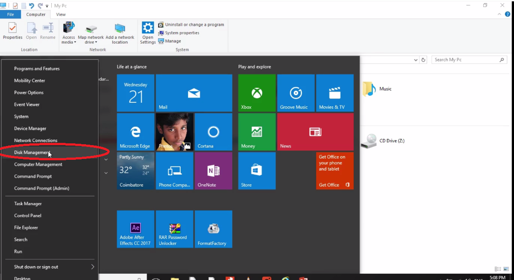Open Microsoft Edge tile
The width and height of the screenshot is (514, 280).
pyautogui.click(x=135, y=132)
